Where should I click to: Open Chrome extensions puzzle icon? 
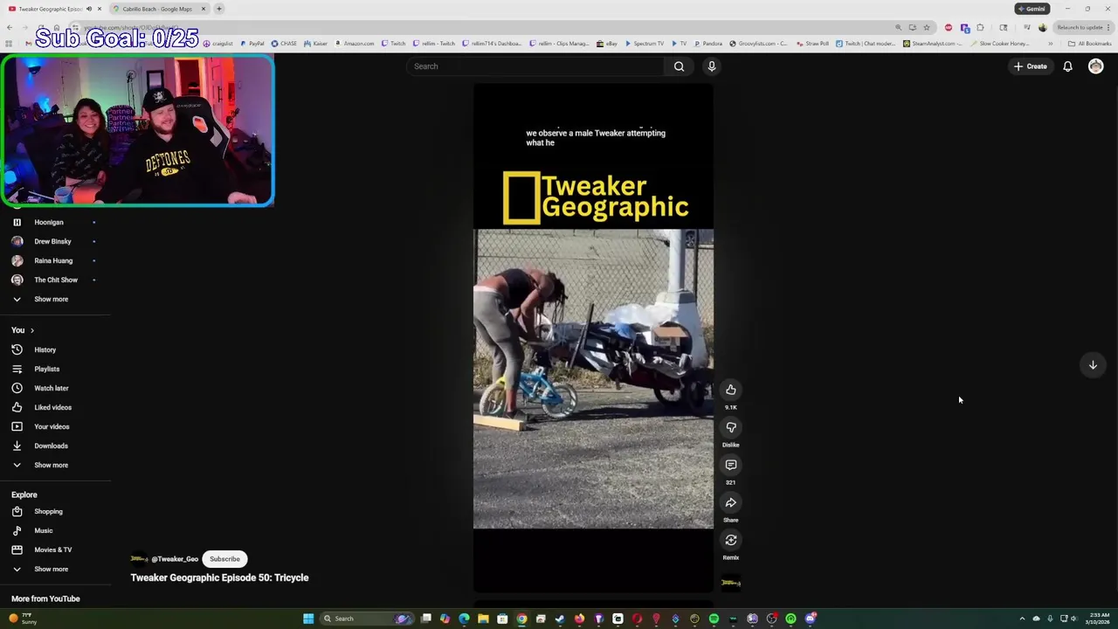pyautogui.click(x=980, y=27)
